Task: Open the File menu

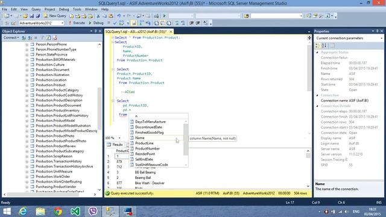Action: point(4,9)
